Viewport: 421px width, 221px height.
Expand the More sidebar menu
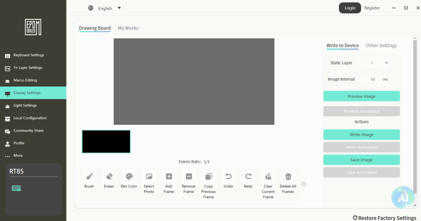[x=18, y=156]
